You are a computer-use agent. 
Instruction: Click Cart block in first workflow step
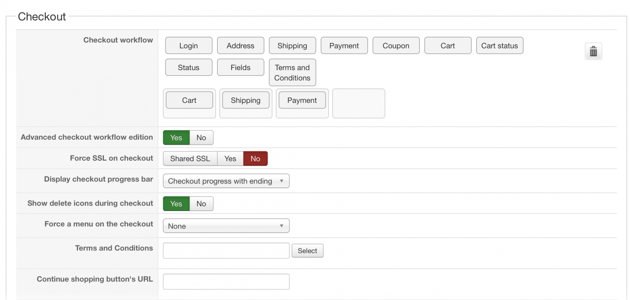(189, 100)
